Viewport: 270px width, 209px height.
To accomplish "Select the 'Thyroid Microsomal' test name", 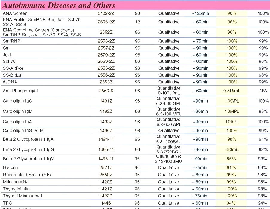I will (22, 196).
